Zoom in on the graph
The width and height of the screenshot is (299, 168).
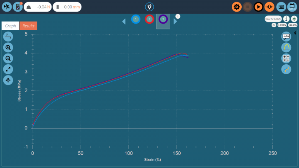click(x=8, y=47)
